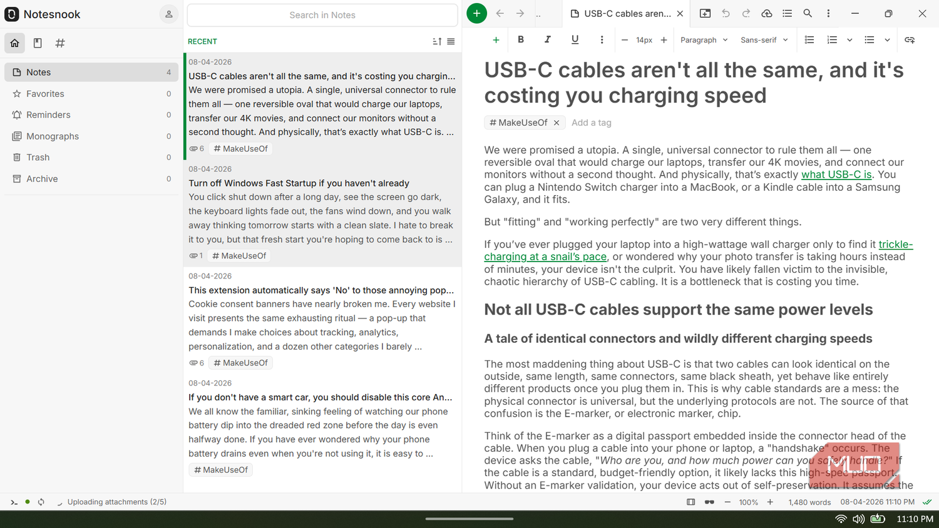The height and width of the screenshot is (528, 939).
Task: Click the Add a tag field
Action: [x=592, y=123]
